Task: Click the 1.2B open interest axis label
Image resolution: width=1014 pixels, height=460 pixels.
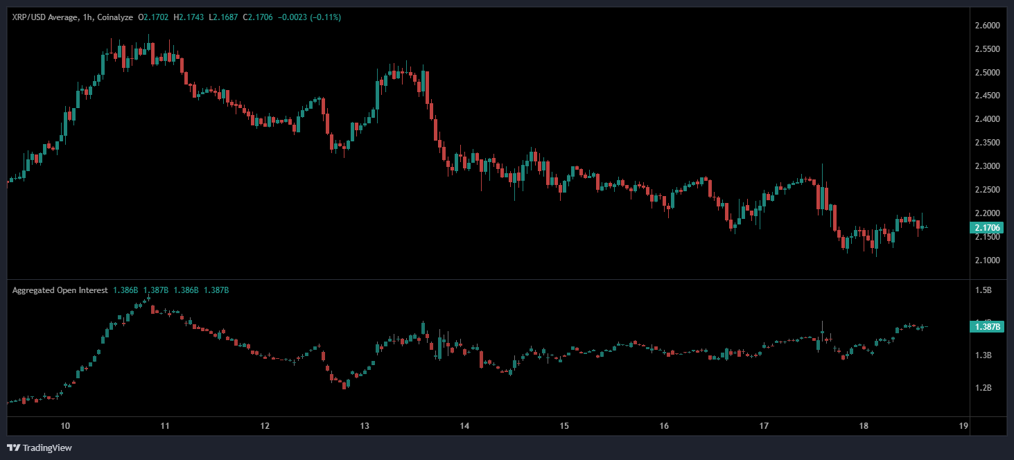Action: 982,388
